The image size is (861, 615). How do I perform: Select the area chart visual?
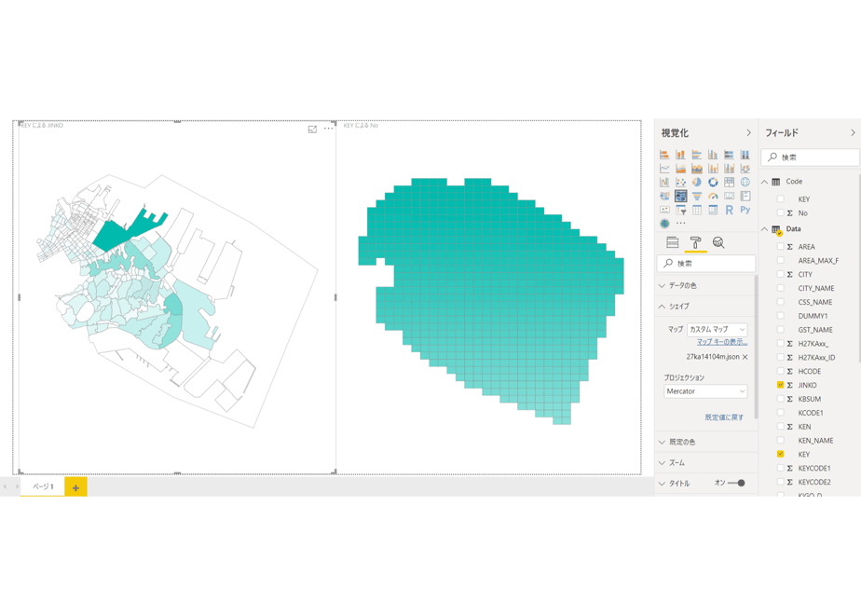click(x=680, y=168)
